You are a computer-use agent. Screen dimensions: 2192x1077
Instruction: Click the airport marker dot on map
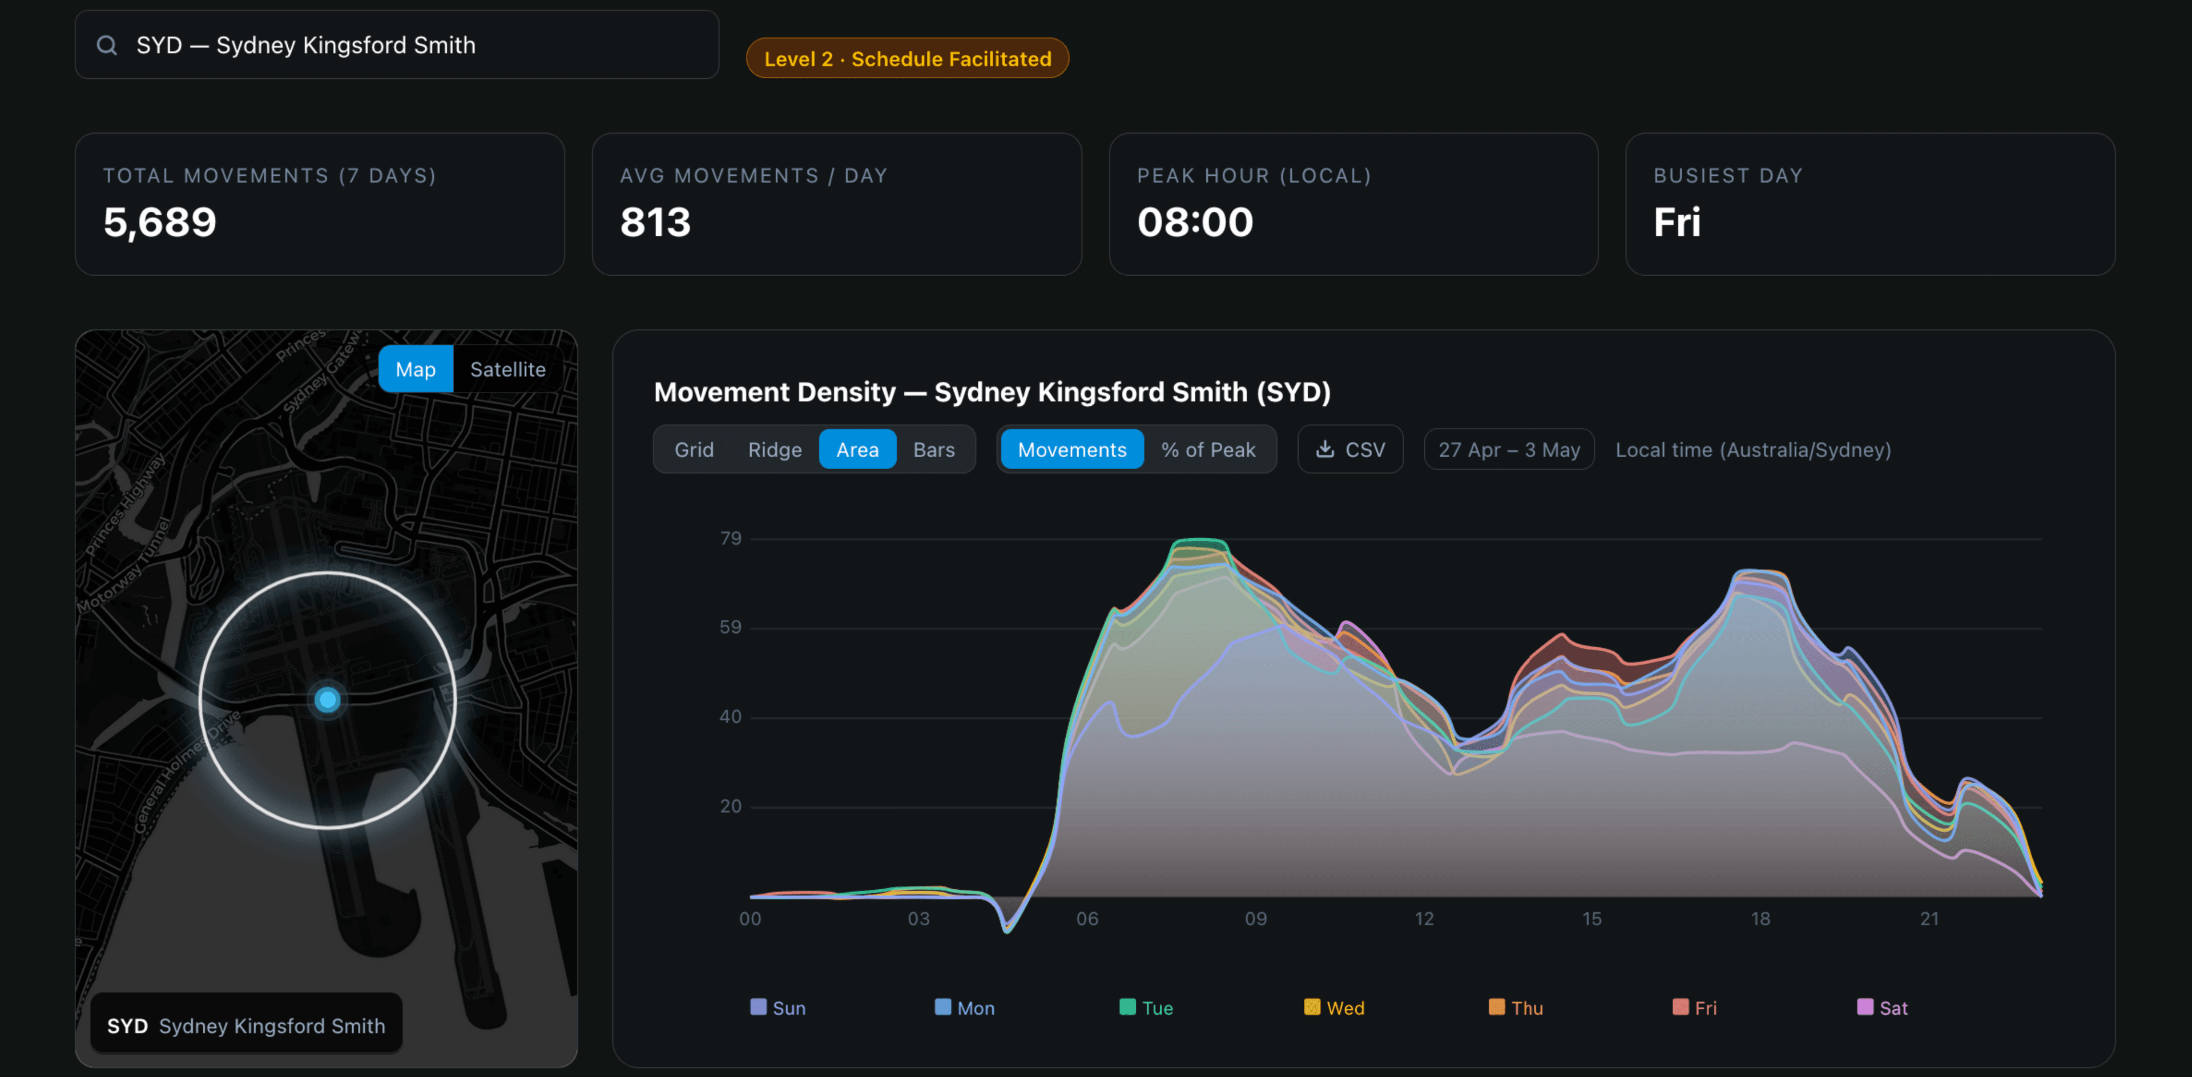(328, 699)
